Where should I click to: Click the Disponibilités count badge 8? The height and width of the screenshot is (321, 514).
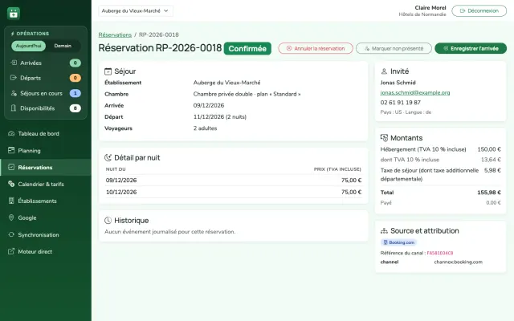pyautogui.click(x=75, y=108)
